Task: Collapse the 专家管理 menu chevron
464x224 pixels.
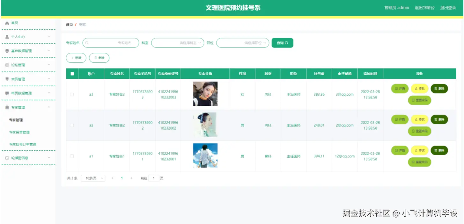Action: (x=49, y=107)
